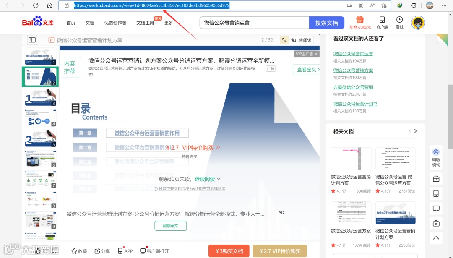Open browser profile avatar

(x=430, y=5)
